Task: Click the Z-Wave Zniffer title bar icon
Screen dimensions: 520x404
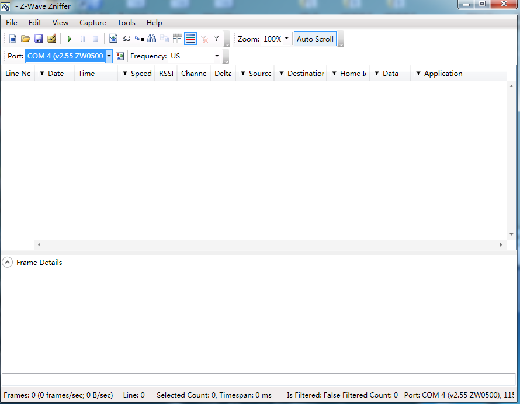Action: [x=5, y=6]
